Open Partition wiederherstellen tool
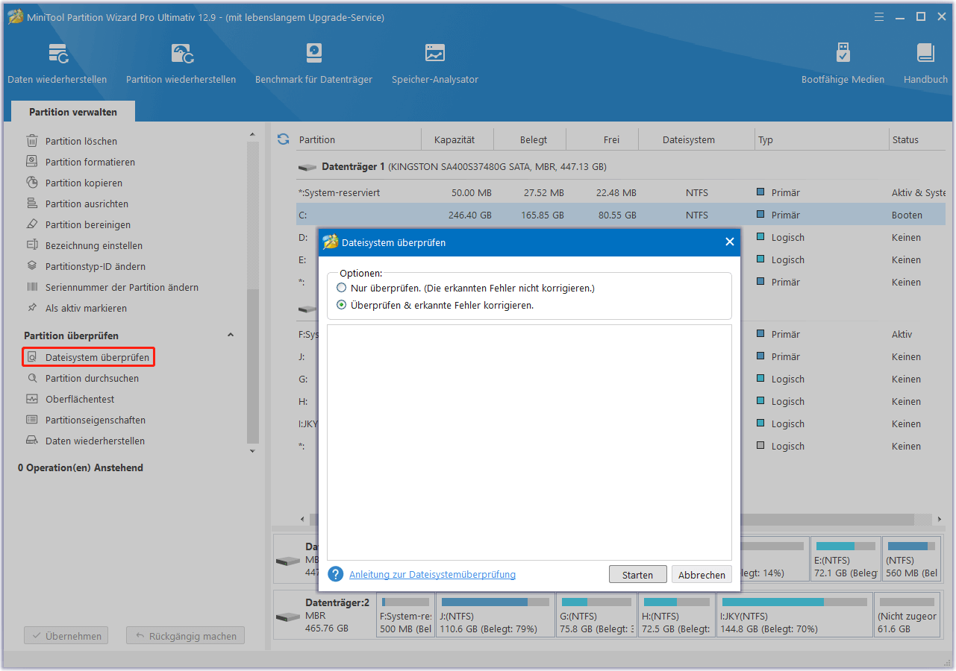 (x=181, y=64)
